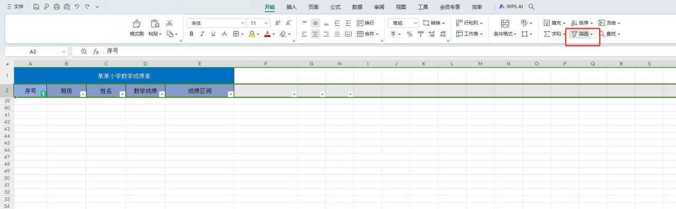Toggle horizontal center alignment
676x209 pixels.
coord(315,34)
